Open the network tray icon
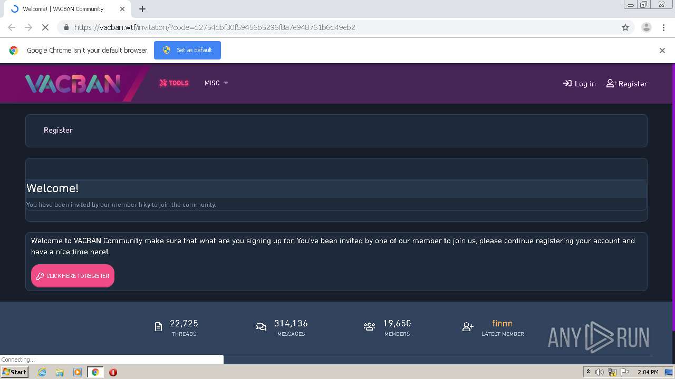The image size is (675, 379). [612, 372]
